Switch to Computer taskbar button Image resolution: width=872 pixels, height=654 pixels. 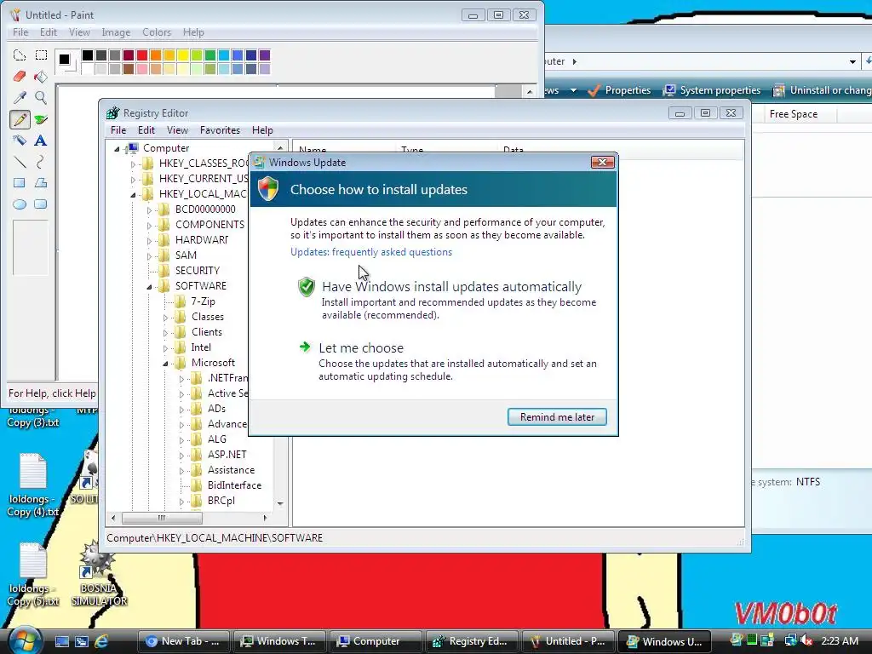[376, 641]
